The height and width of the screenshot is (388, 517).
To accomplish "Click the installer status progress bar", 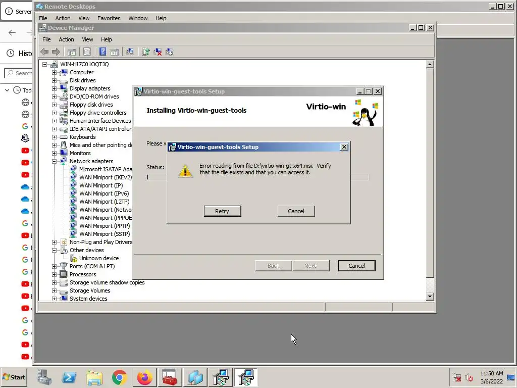I will pos(257,177).
